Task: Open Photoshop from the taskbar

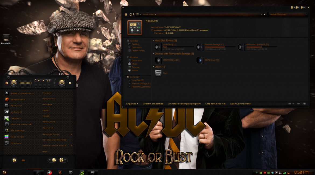Action: (93, 172)
